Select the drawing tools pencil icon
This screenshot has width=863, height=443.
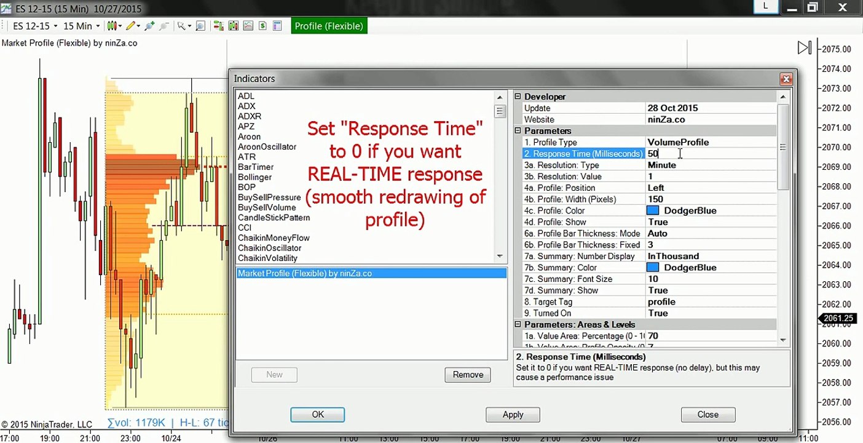tap(130, 26)
